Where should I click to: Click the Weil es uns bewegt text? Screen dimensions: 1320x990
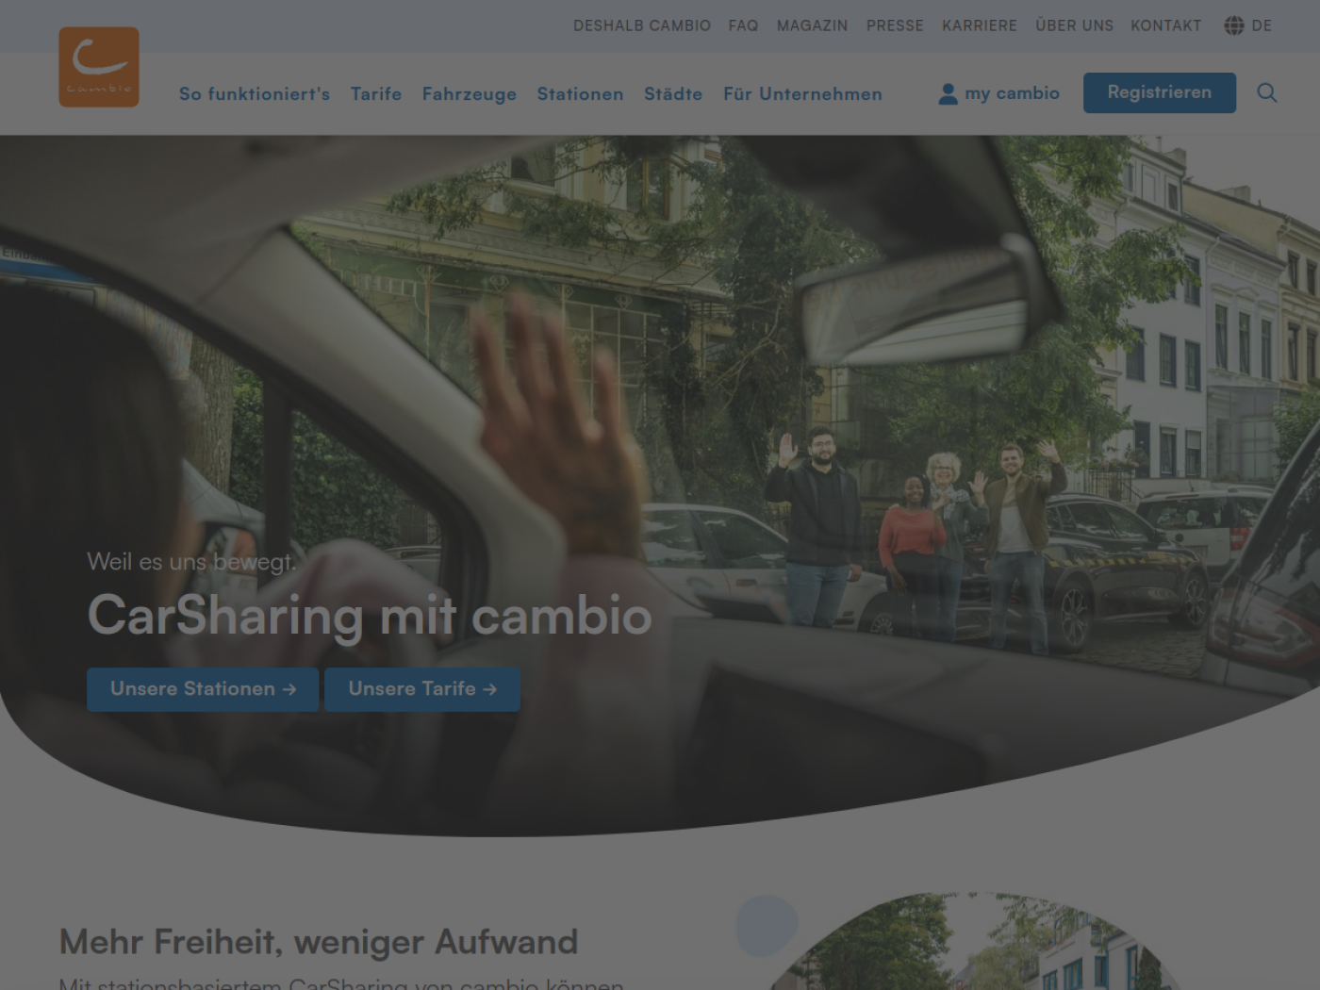click(x=191, y=562)
